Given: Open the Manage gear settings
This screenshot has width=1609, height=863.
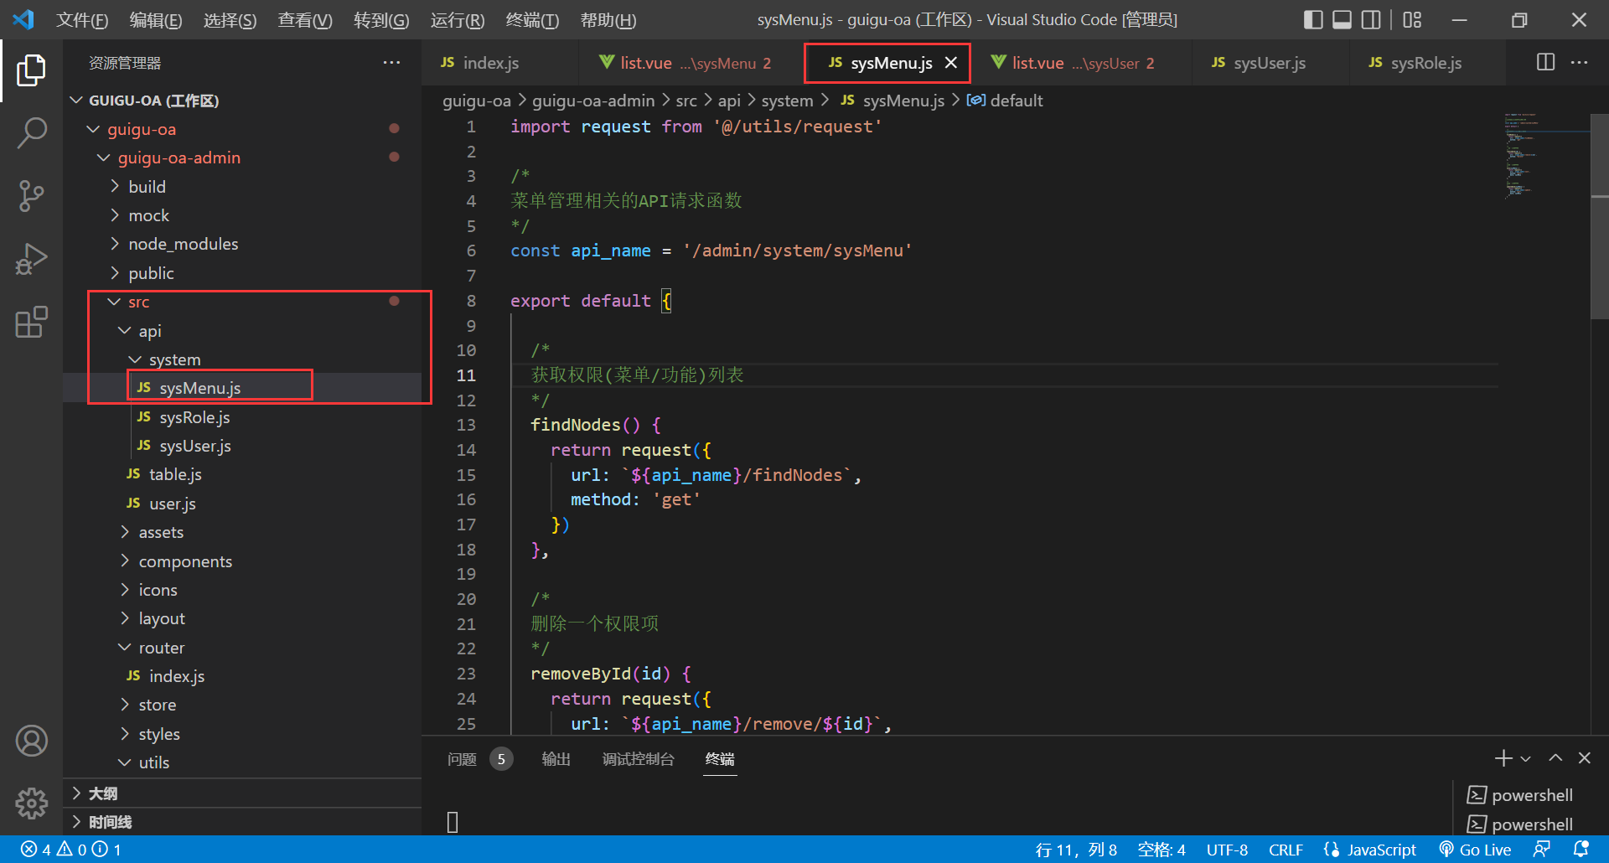Looking at the screenshot, I should tap(31, 804).
